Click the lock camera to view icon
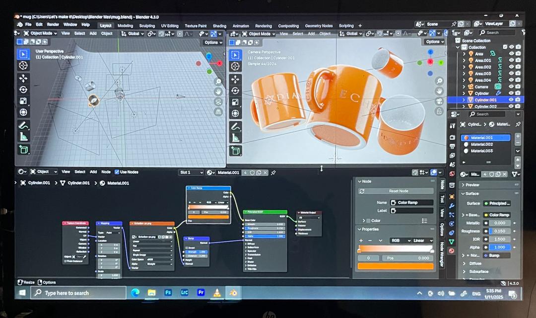Viewport: 536px width, 318px height. tap(439, 111)
